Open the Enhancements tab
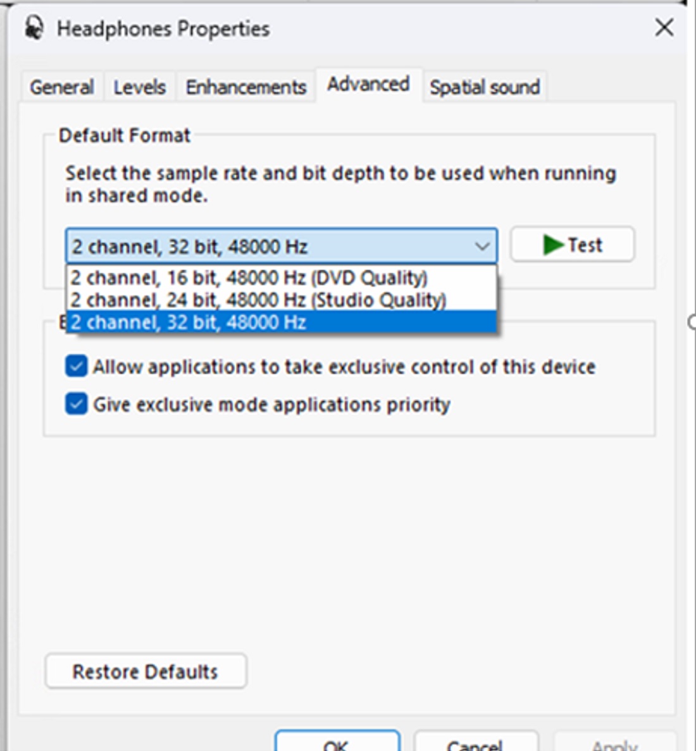 (245, 87)
